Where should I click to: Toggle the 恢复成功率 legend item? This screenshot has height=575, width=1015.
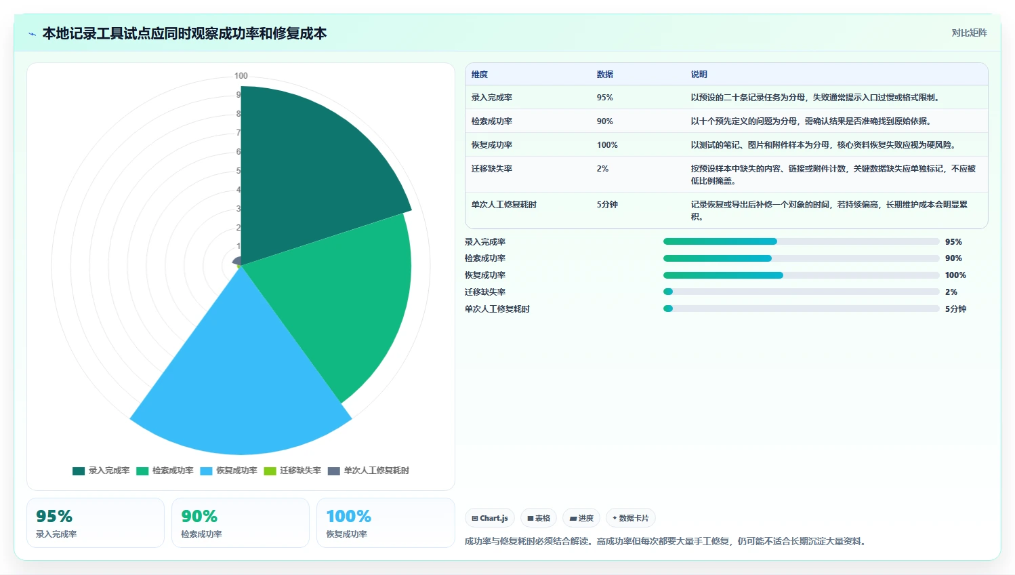tap(228, 471)
